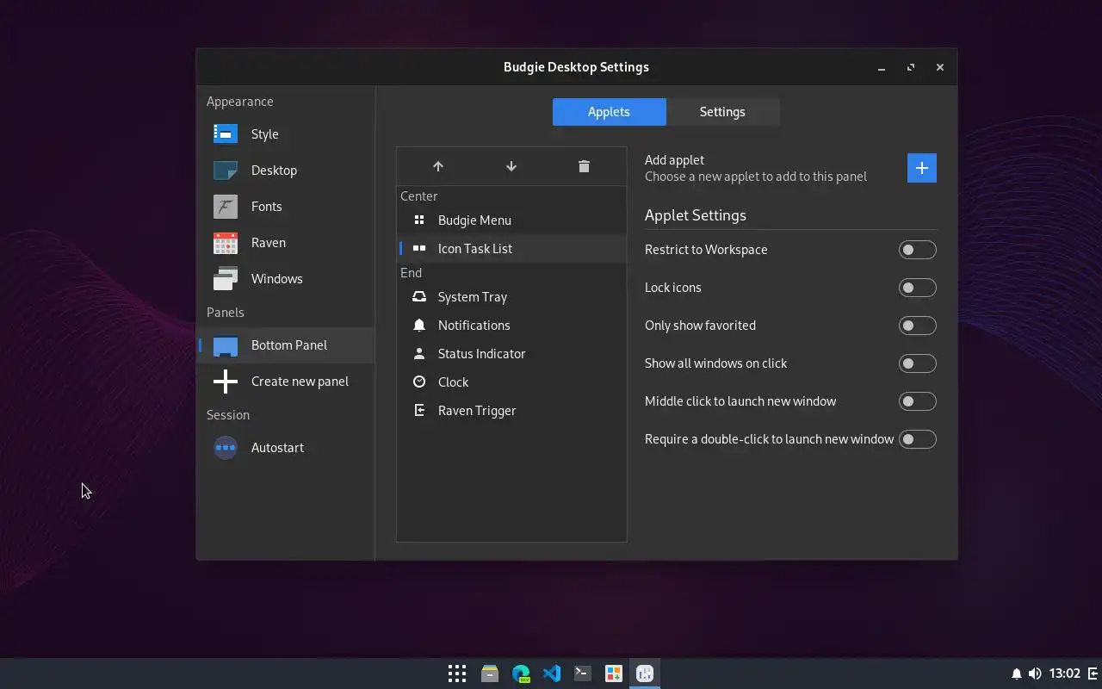Click the Autostart icon in sidebar
The width and height of the screenshot is (1102, 689).
click(x=226, y=448)
